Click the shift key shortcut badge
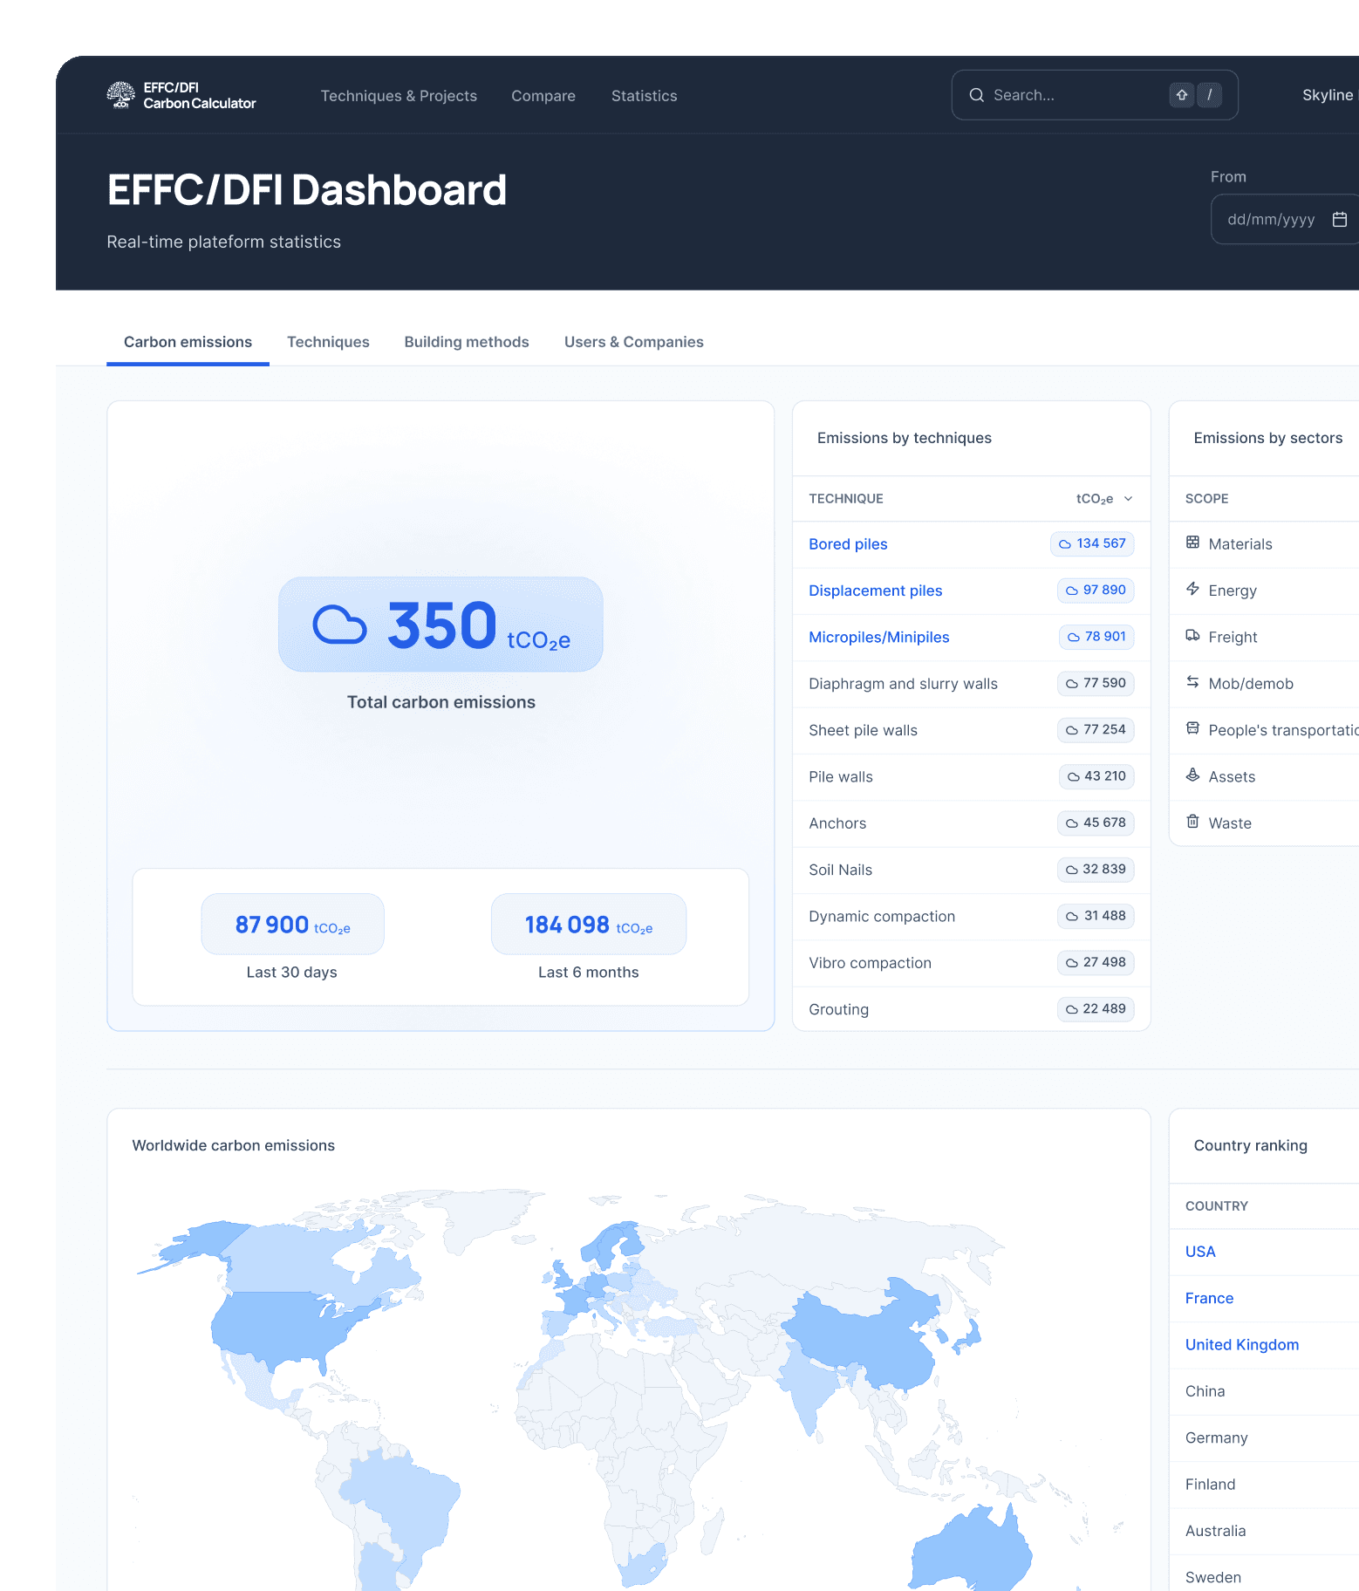This screenshot has height=1591, width=1359. point(1181,95)
